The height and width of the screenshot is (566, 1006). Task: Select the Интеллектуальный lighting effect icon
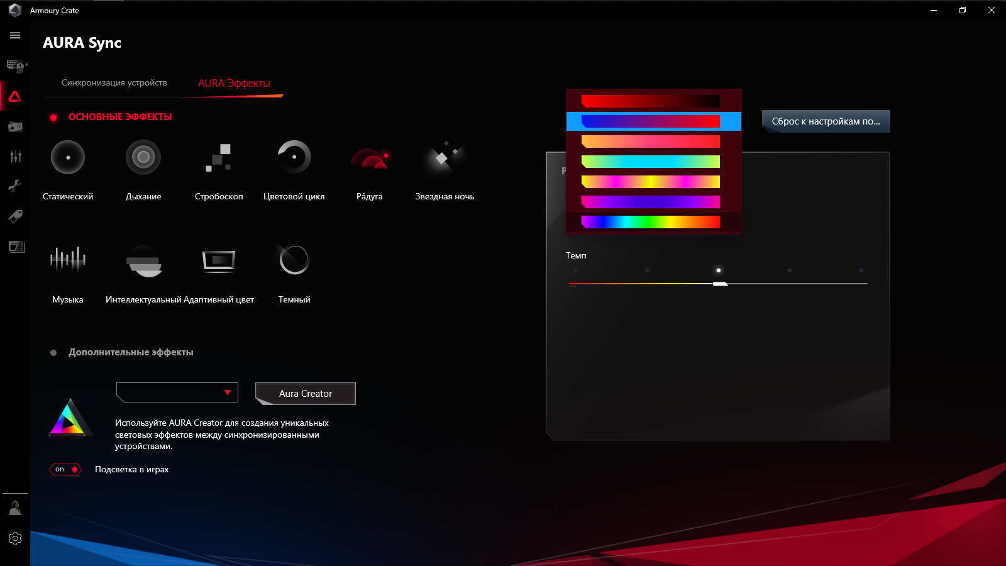click(144, 261)
